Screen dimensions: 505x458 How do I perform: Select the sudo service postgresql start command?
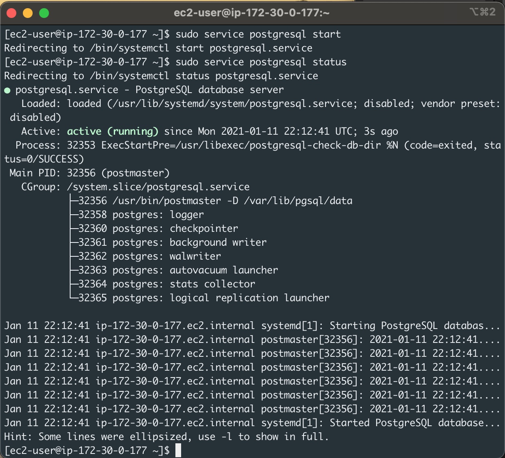point(257,34)
